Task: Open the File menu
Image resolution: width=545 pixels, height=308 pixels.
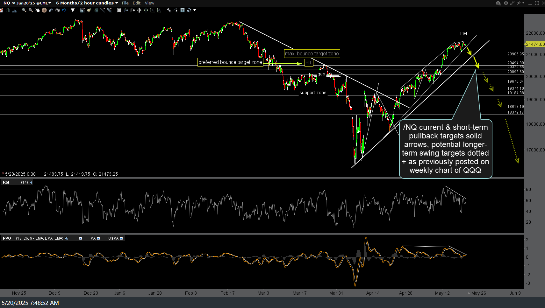Action: coord(125,3)
